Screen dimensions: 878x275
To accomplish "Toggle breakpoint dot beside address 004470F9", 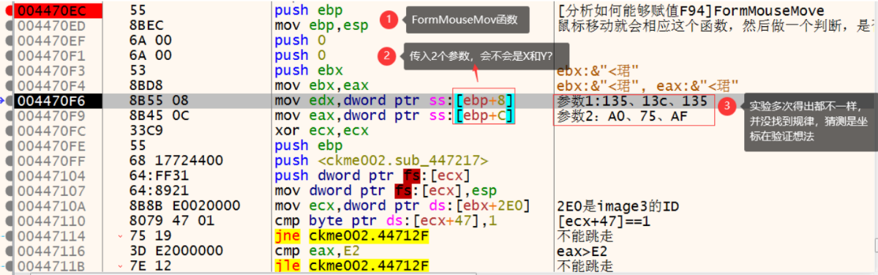I will pyautogui.click(x=8, y=116).
